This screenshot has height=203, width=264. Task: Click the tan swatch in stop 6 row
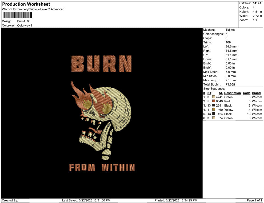[214, 118]
